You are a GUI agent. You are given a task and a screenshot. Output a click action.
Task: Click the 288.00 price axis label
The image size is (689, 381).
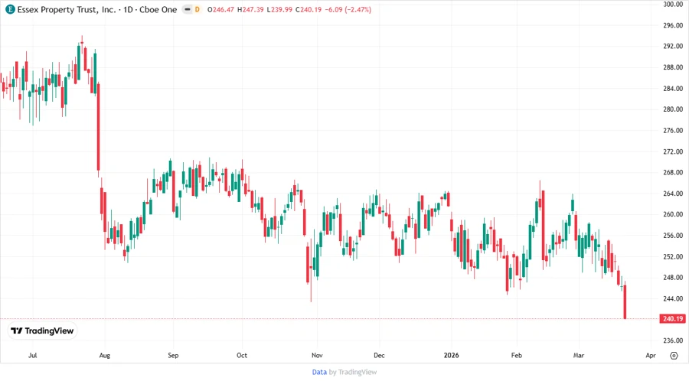[673, 67]
